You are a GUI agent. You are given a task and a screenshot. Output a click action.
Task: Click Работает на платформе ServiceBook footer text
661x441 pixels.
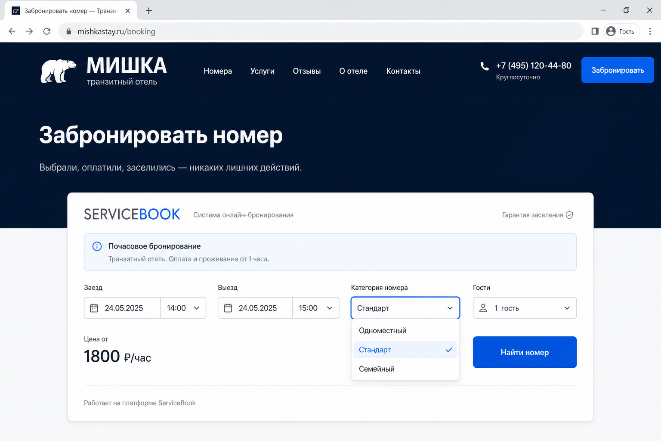[x=139, y=403]
